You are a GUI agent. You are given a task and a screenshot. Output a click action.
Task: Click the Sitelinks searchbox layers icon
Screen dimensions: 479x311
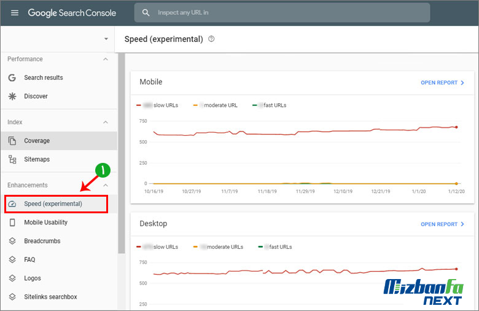tap(12, 297)
